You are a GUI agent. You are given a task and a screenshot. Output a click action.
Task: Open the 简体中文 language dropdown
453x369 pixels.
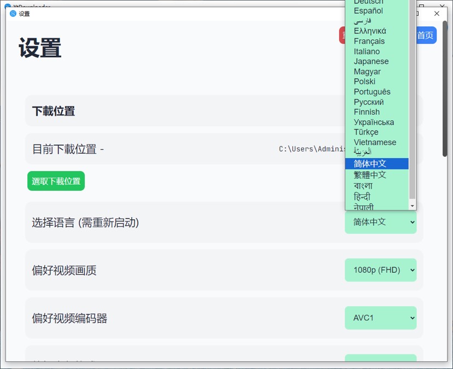[380, 222]
